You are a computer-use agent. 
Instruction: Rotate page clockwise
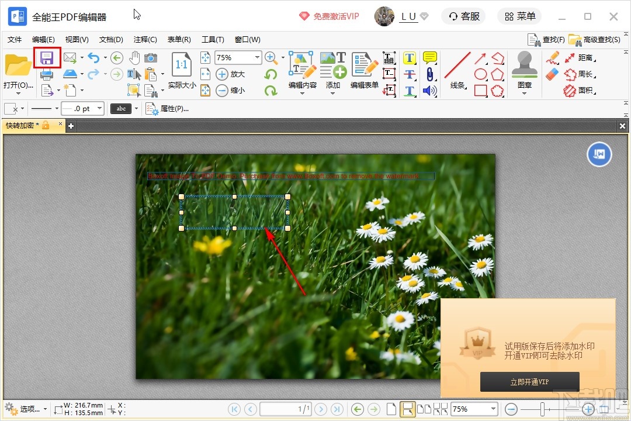[271, 90]
